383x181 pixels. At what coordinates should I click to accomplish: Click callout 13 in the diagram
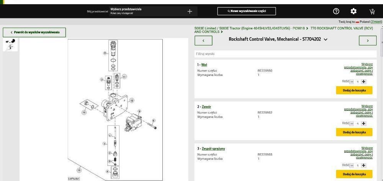(79, 170)
